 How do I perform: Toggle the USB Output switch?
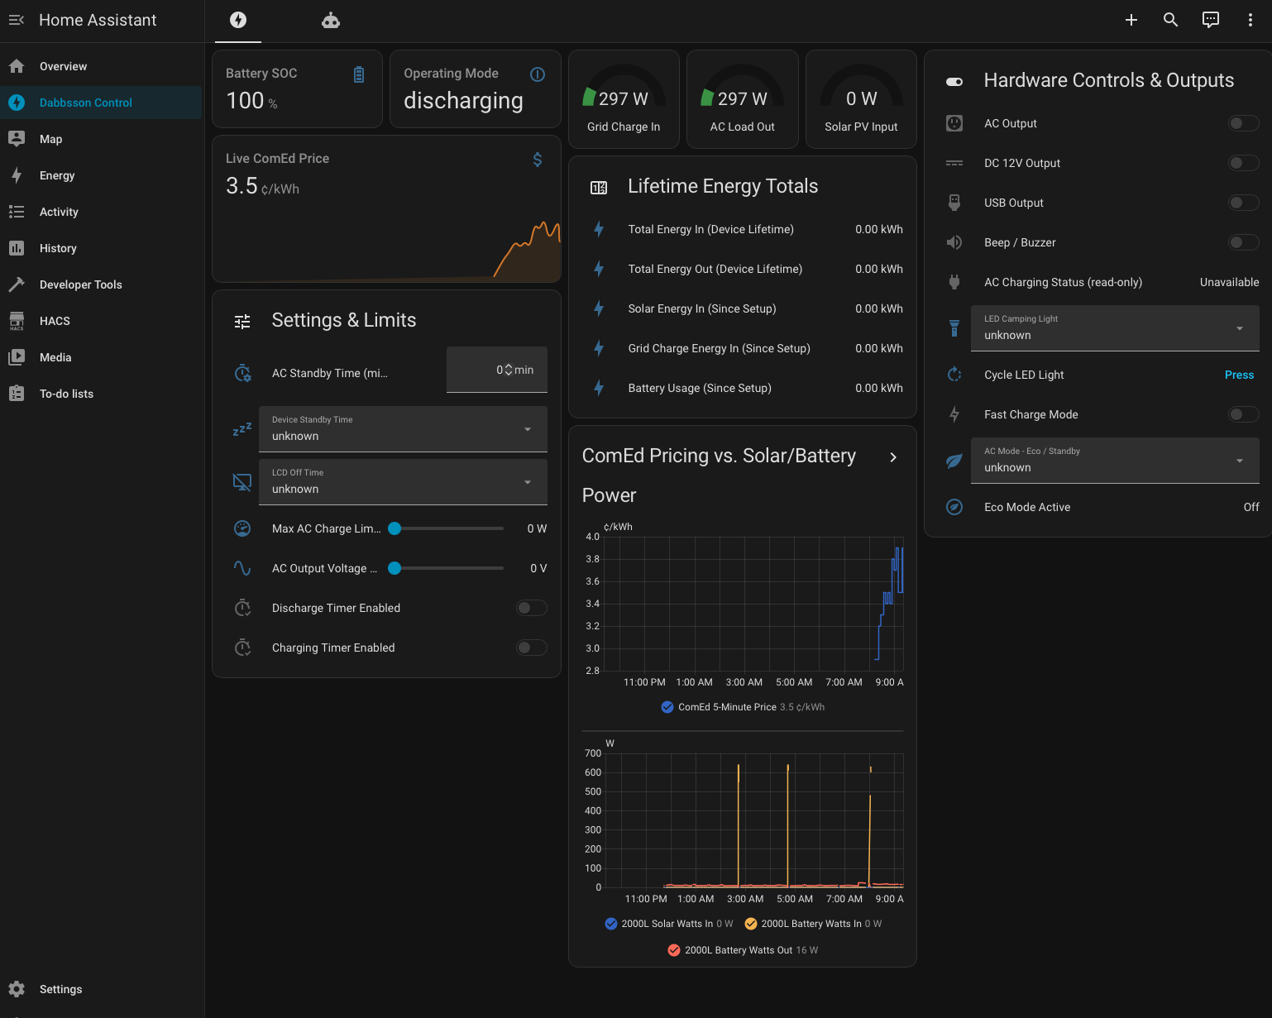[1243, 203]
